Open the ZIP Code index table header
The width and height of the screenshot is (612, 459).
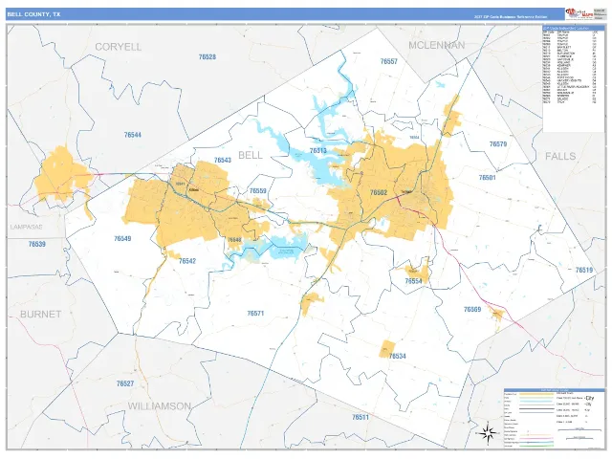(x=573, y=29)
